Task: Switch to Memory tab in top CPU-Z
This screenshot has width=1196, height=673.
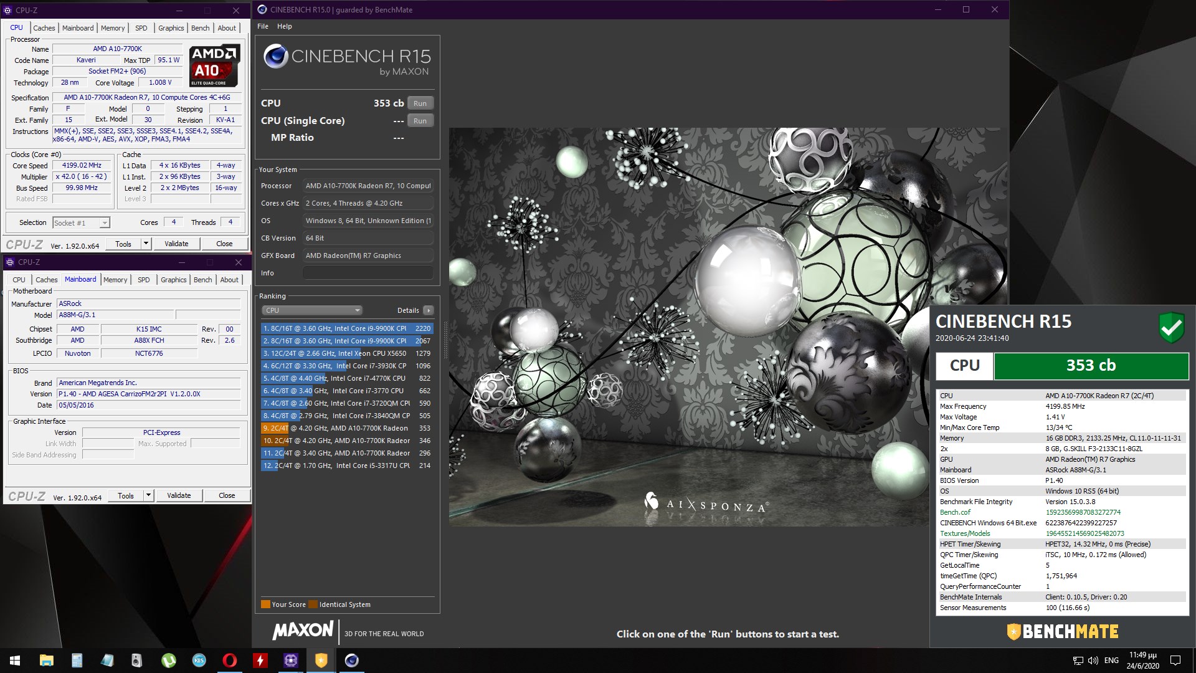Action: 113,28
